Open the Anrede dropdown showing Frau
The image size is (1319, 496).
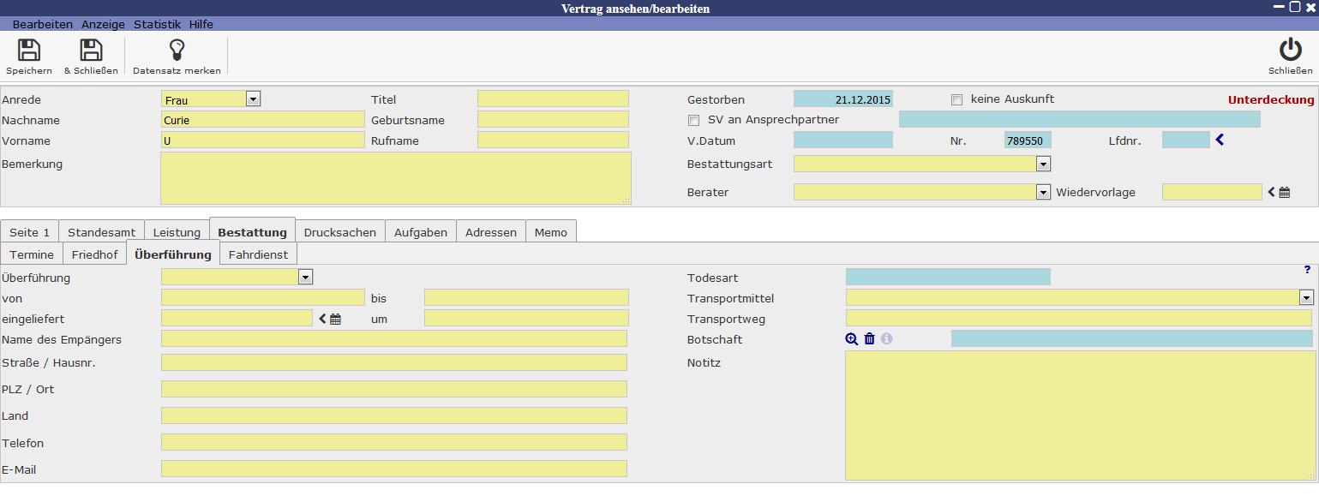tap(253, 99)
